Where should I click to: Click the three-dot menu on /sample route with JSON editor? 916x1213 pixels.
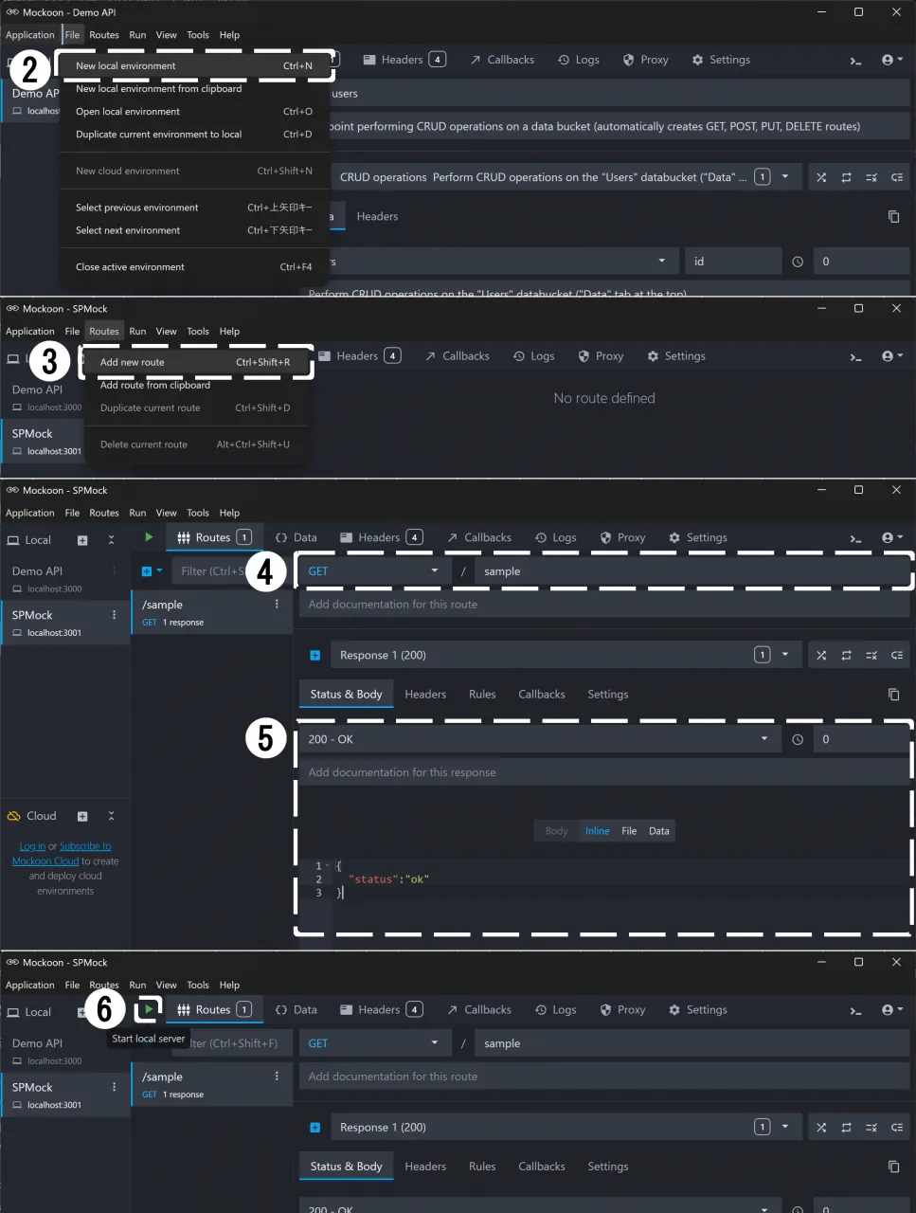coord(277,604)
